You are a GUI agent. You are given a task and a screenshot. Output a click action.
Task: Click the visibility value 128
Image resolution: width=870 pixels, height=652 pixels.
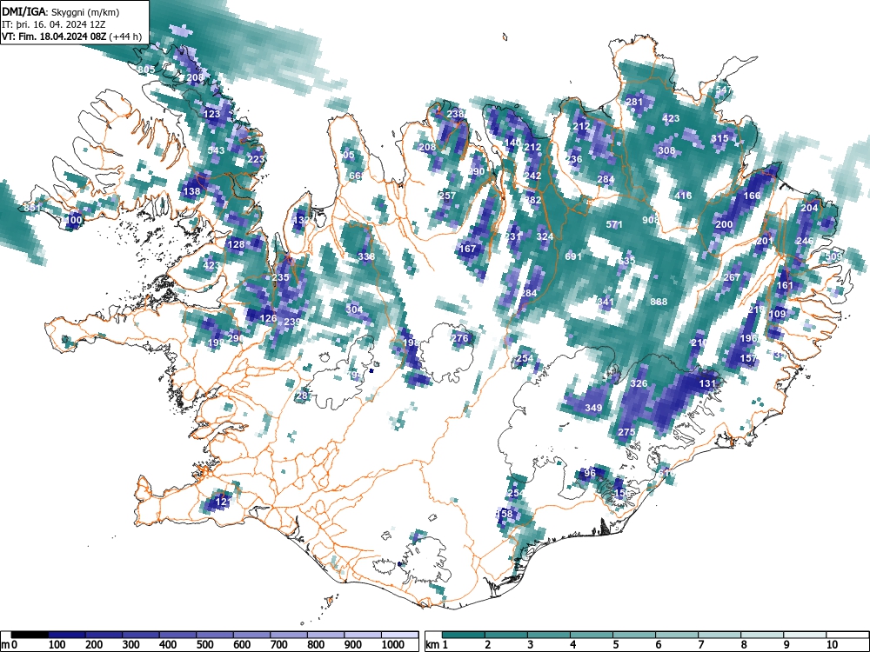click(x=236, y=244)
